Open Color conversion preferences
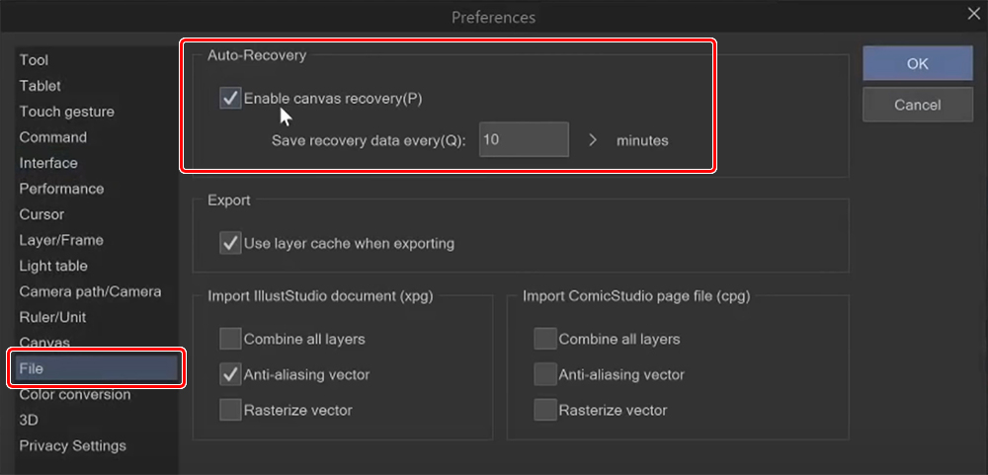 click(75, 394)
